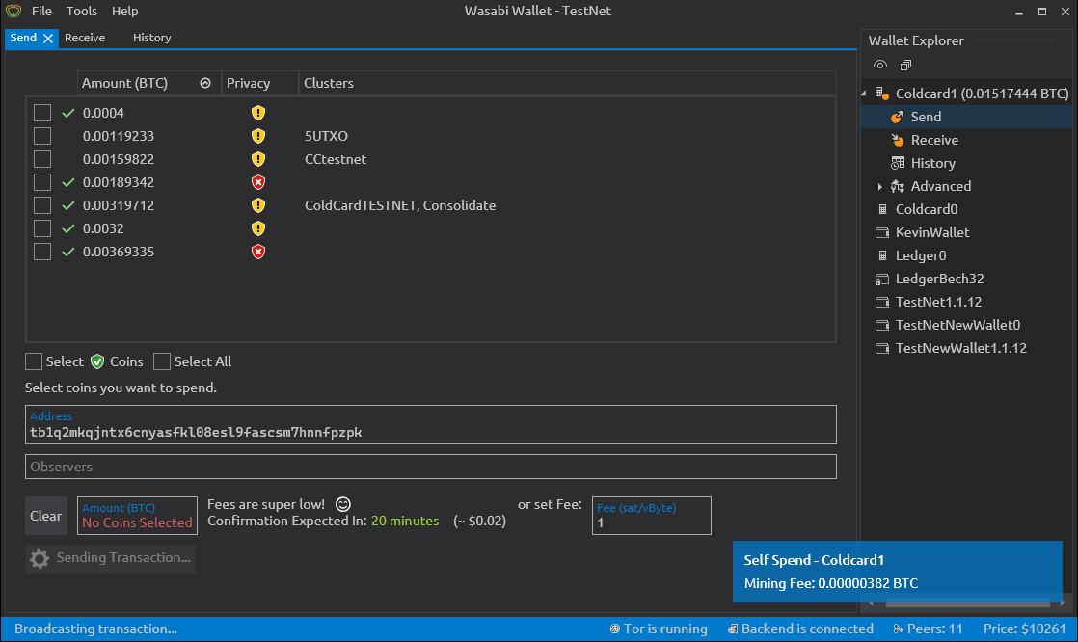Open Receive under Coldcard1
The width and height of the screenshot is (1078, 642).
(934, 140)
